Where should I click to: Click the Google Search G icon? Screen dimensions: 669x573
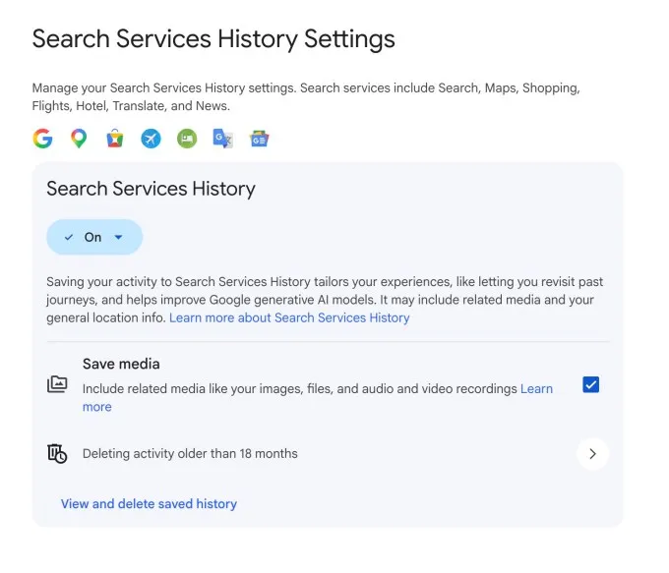click(42, 139)
